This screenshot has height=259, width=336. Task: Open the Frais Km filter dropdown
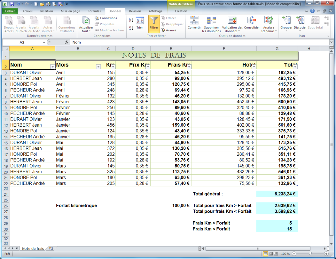189,67
